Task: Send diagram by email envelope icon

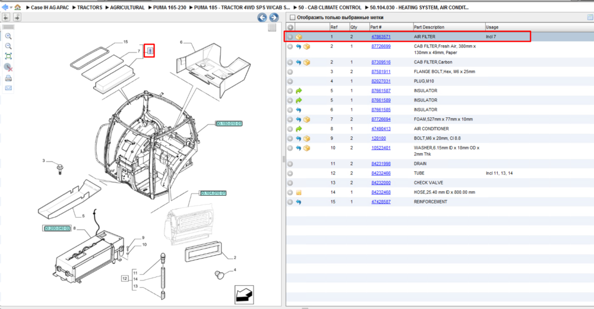Action: click(8, 88)
